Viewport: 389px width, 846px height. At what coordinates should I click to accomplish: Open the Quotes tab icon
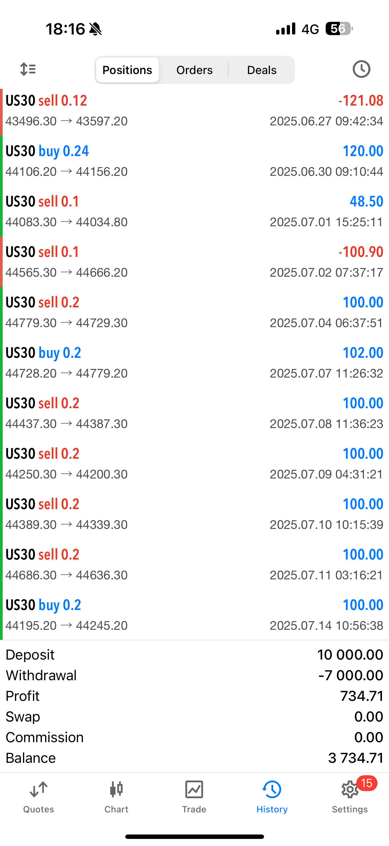click(x=38, y=790)
